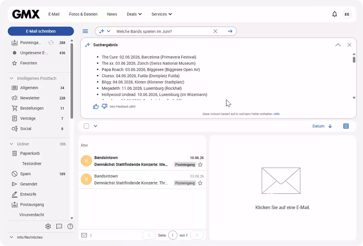Screen dimensions: 363x246
Task: Go to the previous page
Action: pos(149,235)
